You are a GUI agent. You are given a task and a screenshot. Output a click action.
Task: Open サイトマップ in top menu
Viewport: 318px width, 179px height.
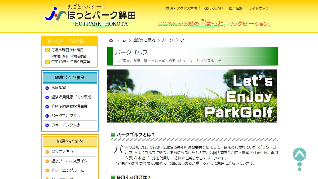[x=258, y=8]
